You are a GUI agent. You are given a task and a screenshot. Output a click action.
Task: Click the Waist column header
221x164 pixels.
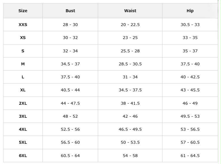click(130, 11)
